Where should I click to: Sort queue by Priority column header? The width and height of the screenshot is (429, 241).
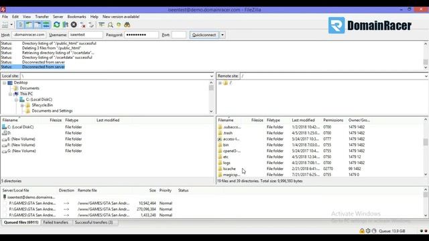[x=166, y=190]
